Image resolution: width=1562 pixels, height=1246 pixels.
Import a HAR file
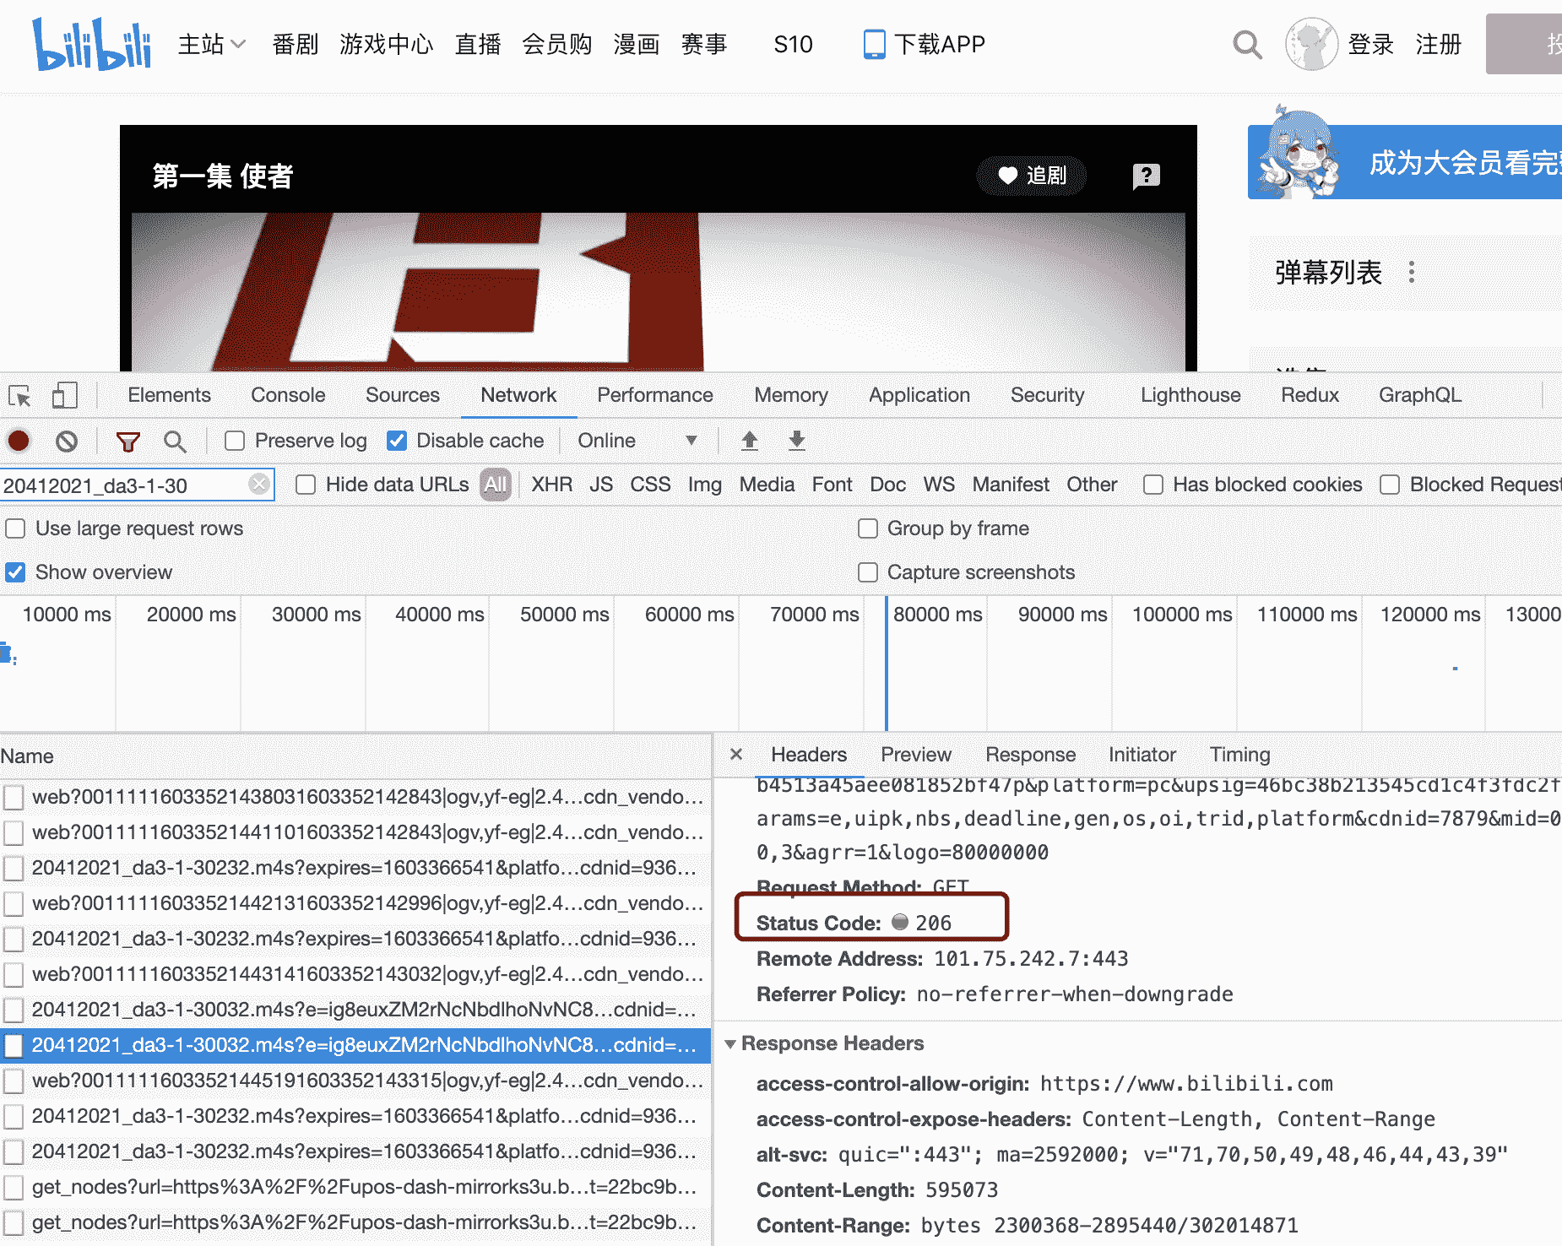click(749, 441)
